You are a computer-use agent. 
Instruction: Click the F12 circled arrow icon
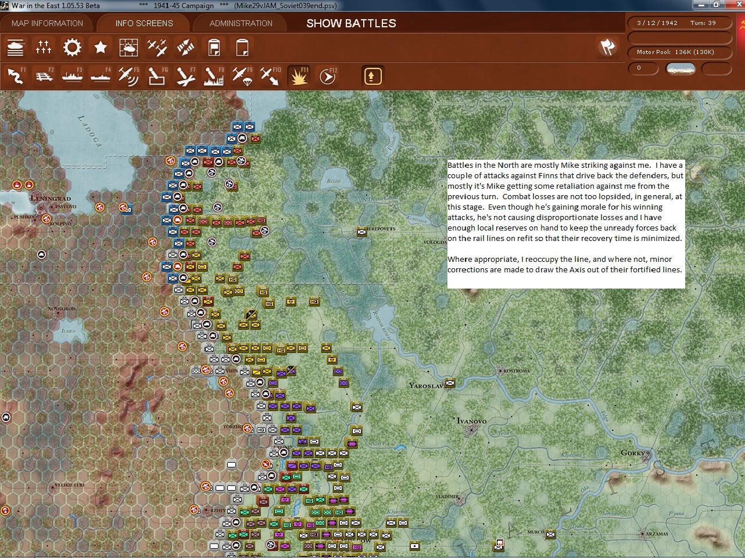[328, 76]
